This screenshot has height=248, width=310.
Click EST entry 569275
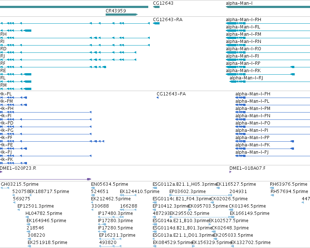(x=22, y=199)
